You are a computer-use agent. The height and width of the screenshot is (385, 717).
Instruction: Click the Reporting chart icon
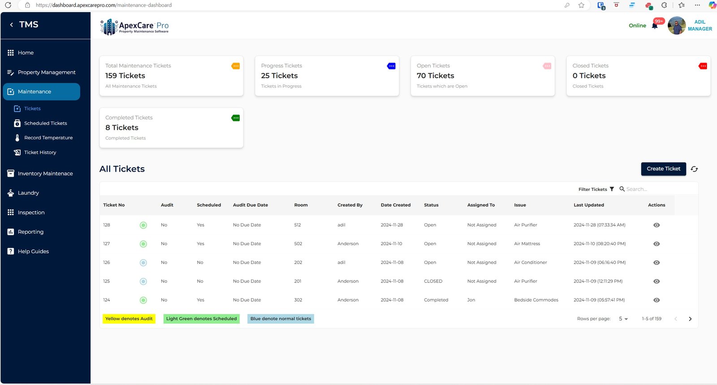pyautogui.click(x=11, y=232)
